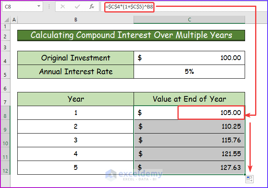Select row 6 header
268x188 pixels.
tap(5, 86)
